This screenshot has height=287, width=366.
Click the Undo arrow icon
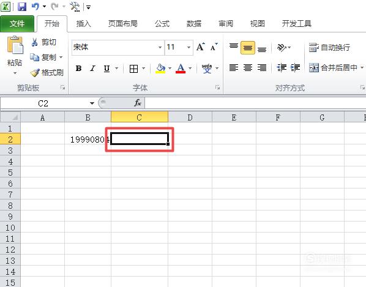click(x=35, y=7)
